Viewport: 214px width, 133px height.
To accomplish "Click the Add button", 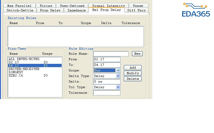I will tap(133, 68).
